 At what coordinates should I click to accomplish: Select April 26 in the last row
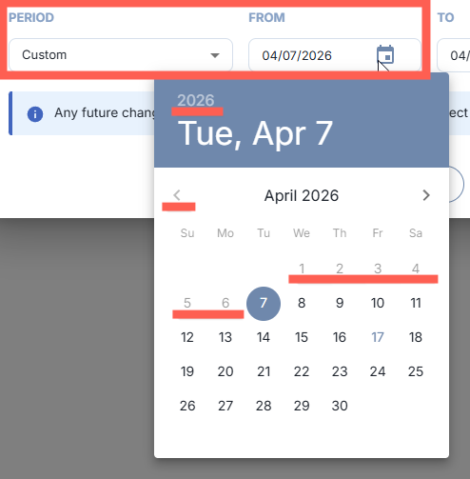(x=187, y=406)
